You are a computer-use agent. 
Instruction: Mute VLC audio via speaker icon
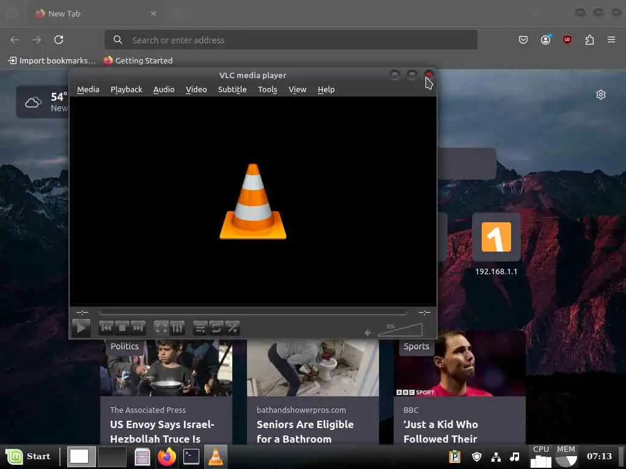tap(367, 333)
